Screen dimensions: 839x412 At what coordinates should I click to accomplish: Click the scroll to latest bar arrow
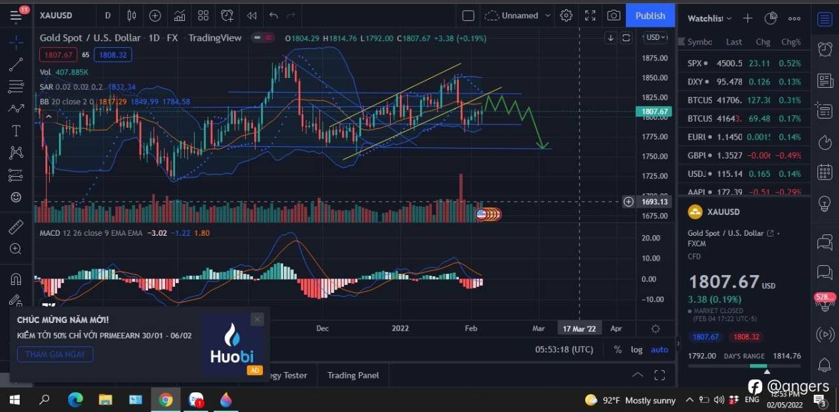611,38
